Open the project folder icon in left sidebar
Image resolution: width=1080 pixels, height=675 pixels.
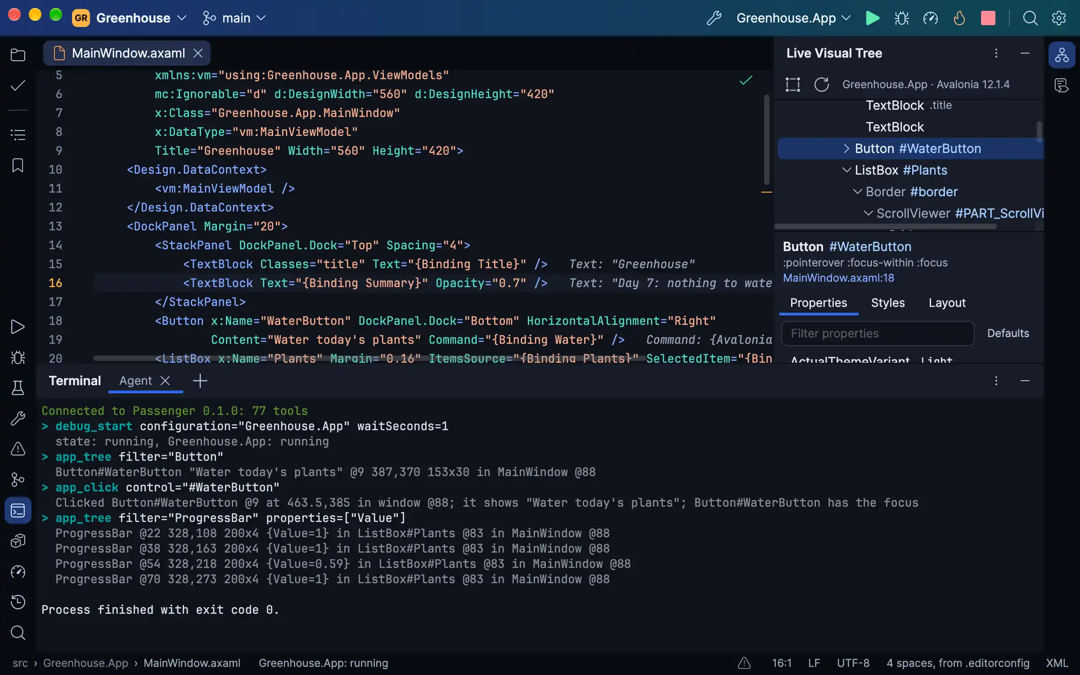[18, 55]
